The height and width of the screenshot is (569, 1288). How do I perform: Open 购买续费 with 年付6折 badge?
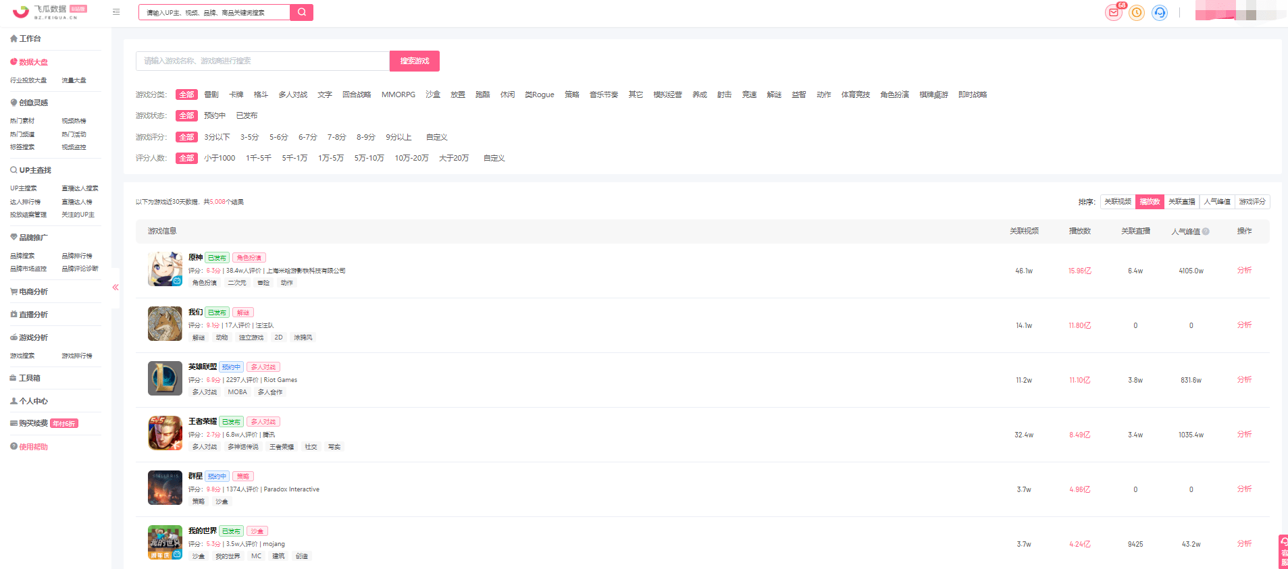coord(44,423)
